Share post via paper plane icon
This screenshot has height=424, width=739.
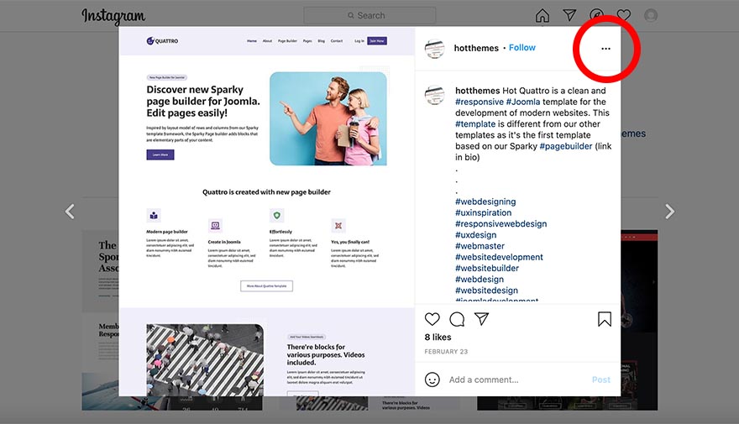coord(481,319)
